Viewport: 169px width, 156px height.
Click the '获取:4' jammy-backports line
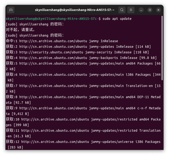click(x=81, y=58)
